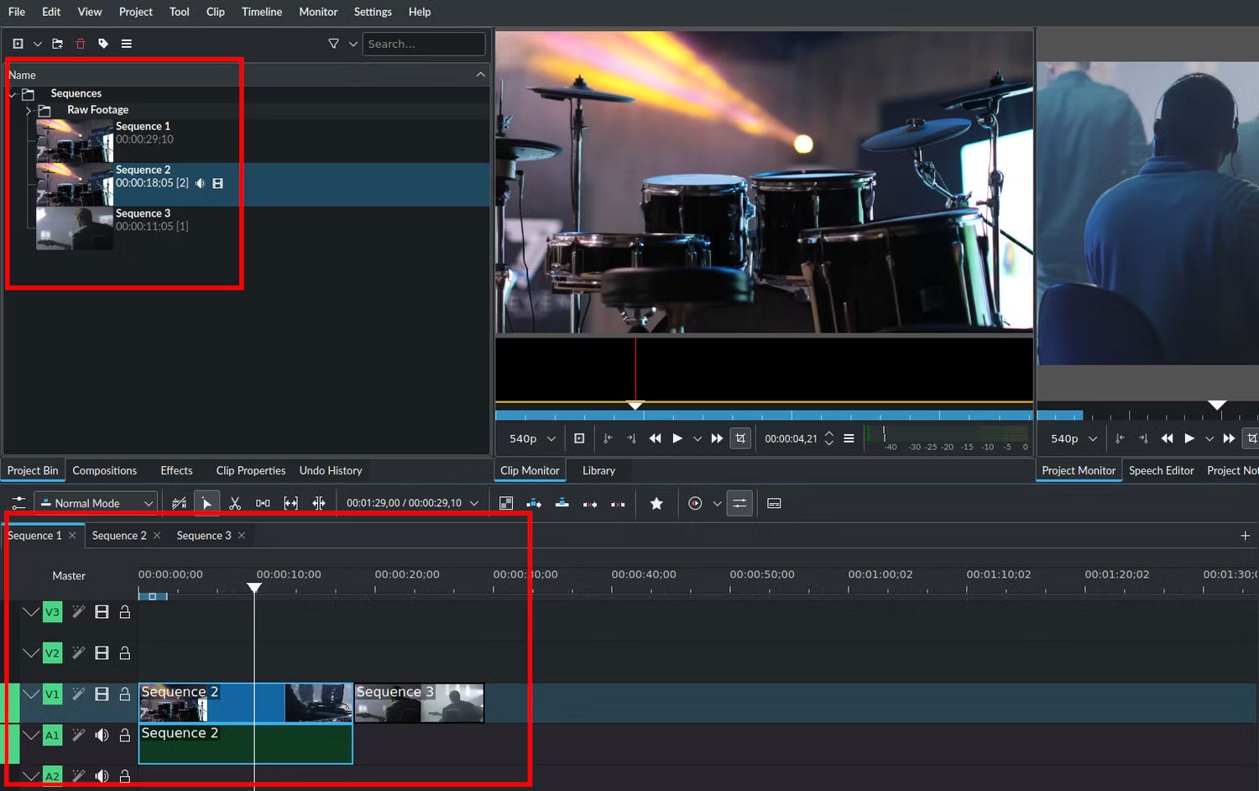Mute the A1 audio track
Screen dimensions: 1259x791
[102, 735]
